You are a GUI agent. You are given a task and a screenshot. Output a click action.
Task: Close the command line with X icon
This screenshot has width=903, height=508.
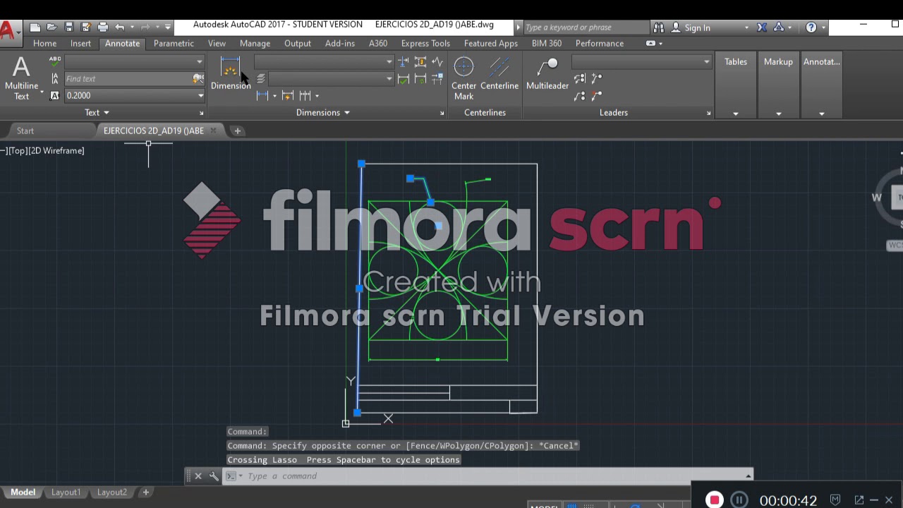click(x=198, y=476)
